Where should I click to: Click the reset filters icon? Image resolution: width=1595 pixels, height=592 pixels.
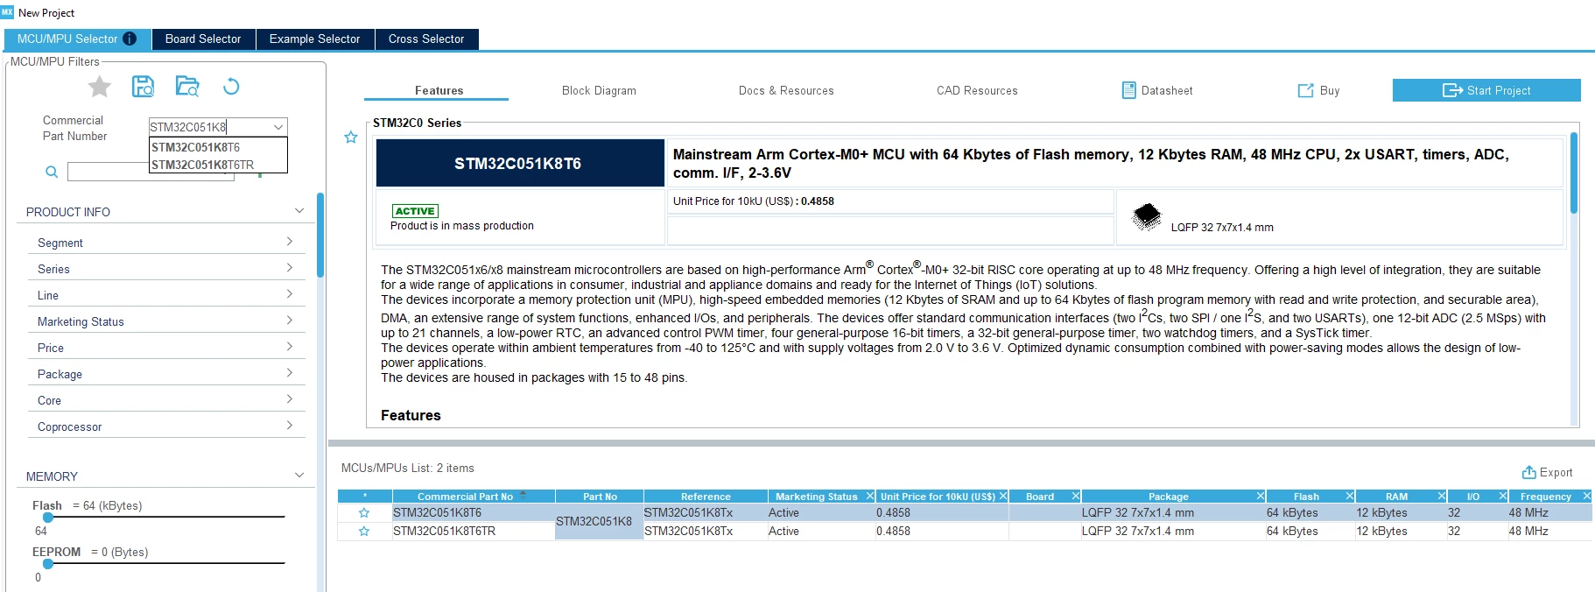[231, 86]
